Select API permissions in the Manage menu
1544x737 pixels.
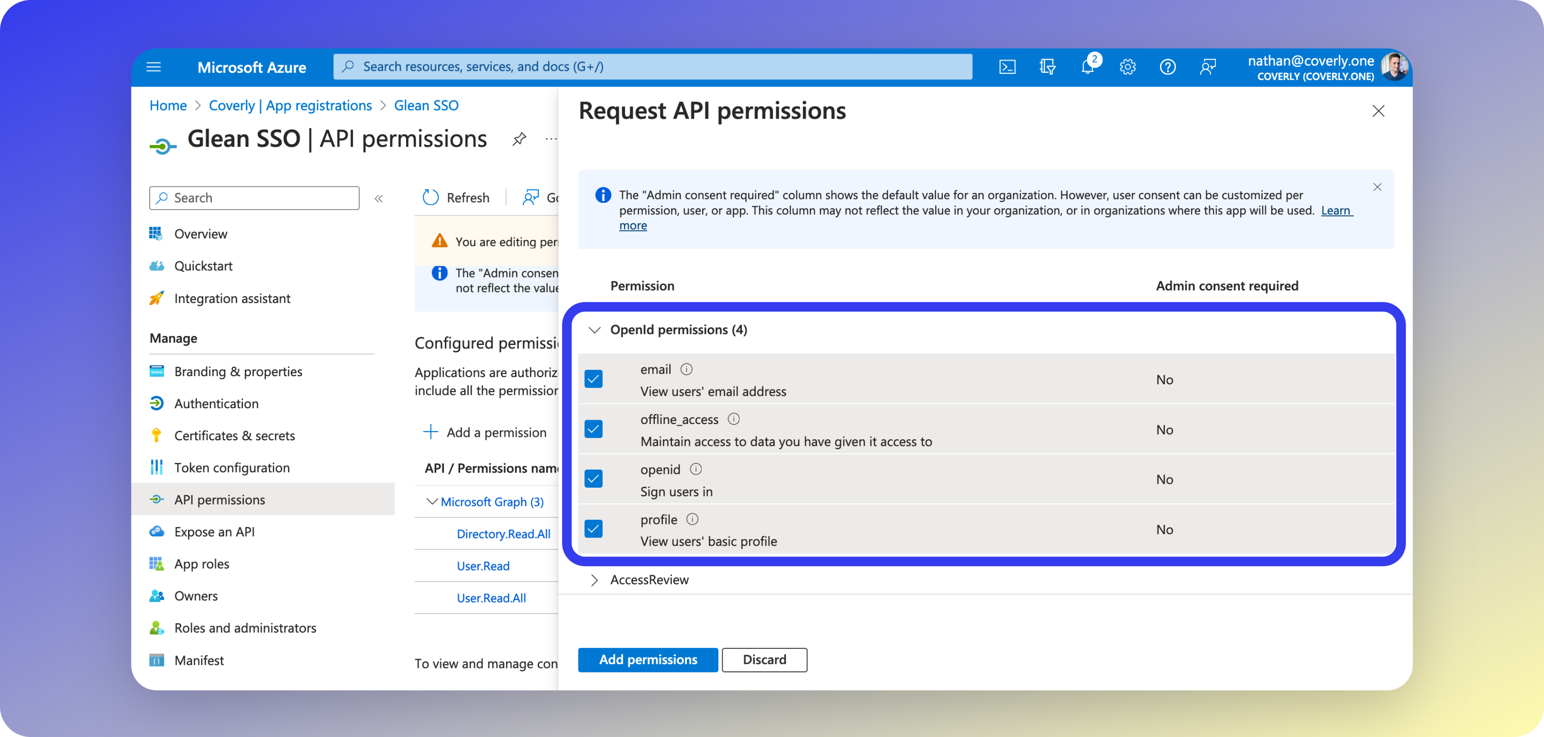tap(220, 499)
